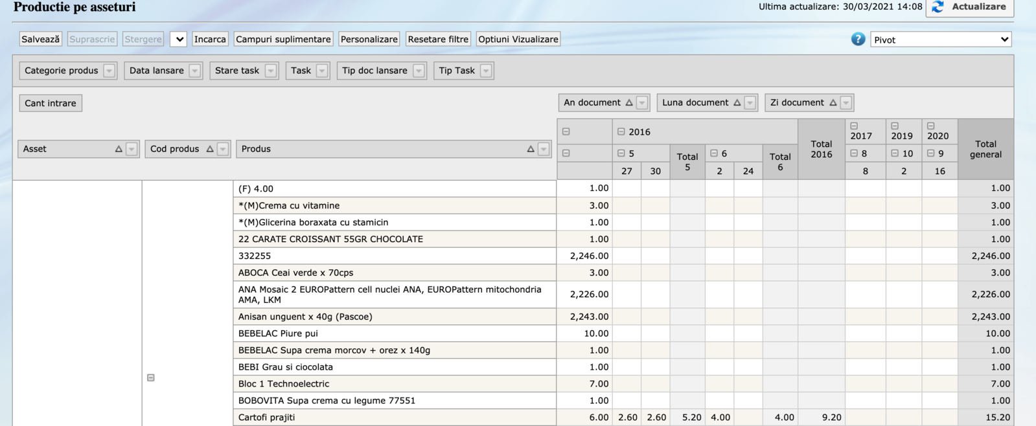The width and height of the screenshot is (1036, 426).
Task: Select the Cant intrare data field
Action: point(51,103)
